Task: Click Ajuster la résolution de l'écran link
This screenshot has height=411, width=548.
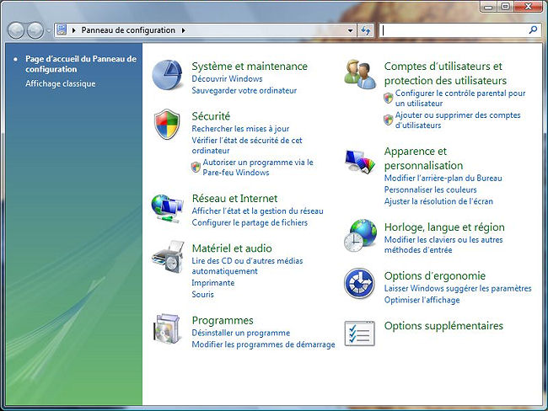Action: coord(438,201)
